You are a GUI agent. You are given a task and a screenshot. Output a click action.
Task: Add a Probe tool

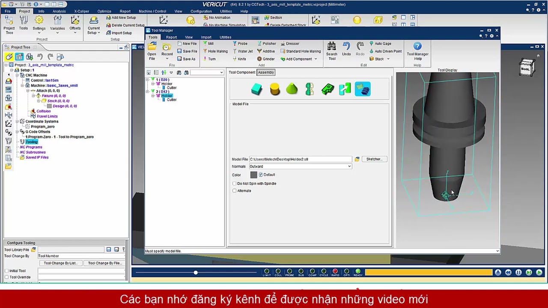[240, 44]
